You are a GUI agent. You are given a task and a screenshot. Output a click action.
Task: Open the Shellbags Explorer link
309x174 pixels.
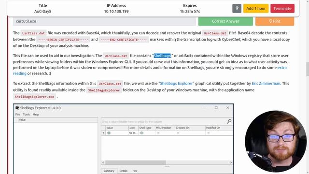(176, 84)
